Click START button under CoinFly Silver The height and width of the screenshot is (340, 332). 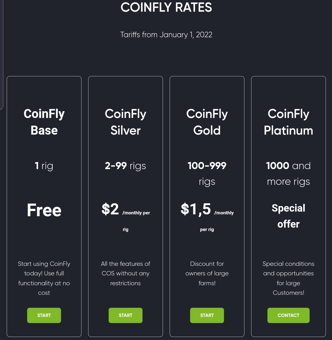(125, 315)
